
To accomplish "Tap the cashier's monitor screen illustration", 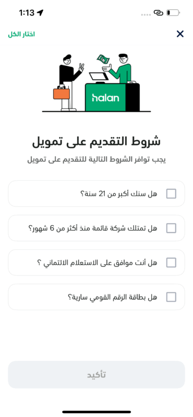I will 98,77.
